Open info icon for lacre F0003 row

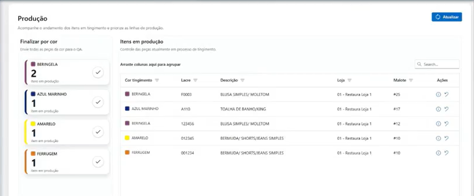click(438, 95)
